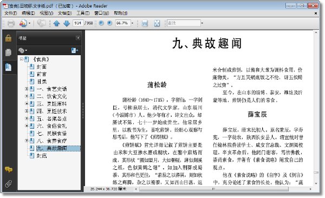Click the chapter title 九、典故趣闻 on page

pos(207,43)
